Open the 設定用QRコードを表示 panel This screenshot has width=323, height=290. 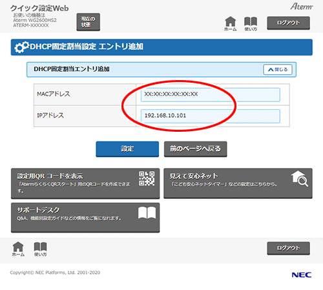85,183
